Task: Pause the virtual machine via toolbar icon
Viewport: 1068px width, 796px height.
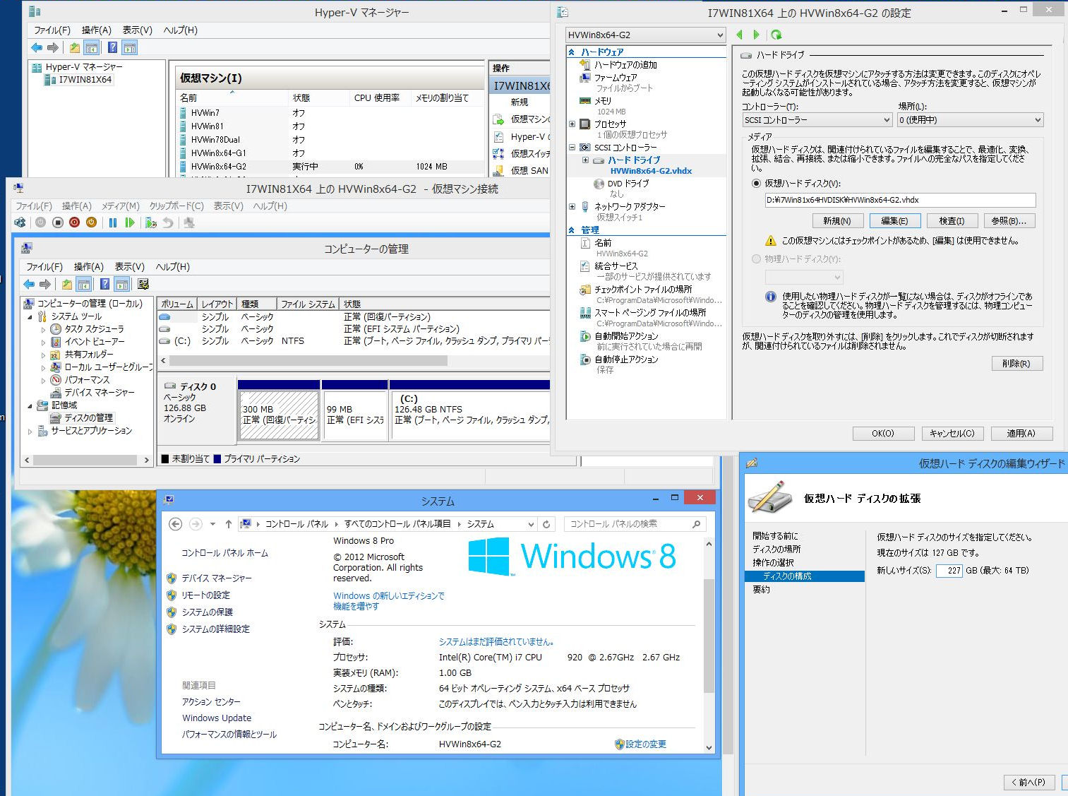Action: click(112, 222)
